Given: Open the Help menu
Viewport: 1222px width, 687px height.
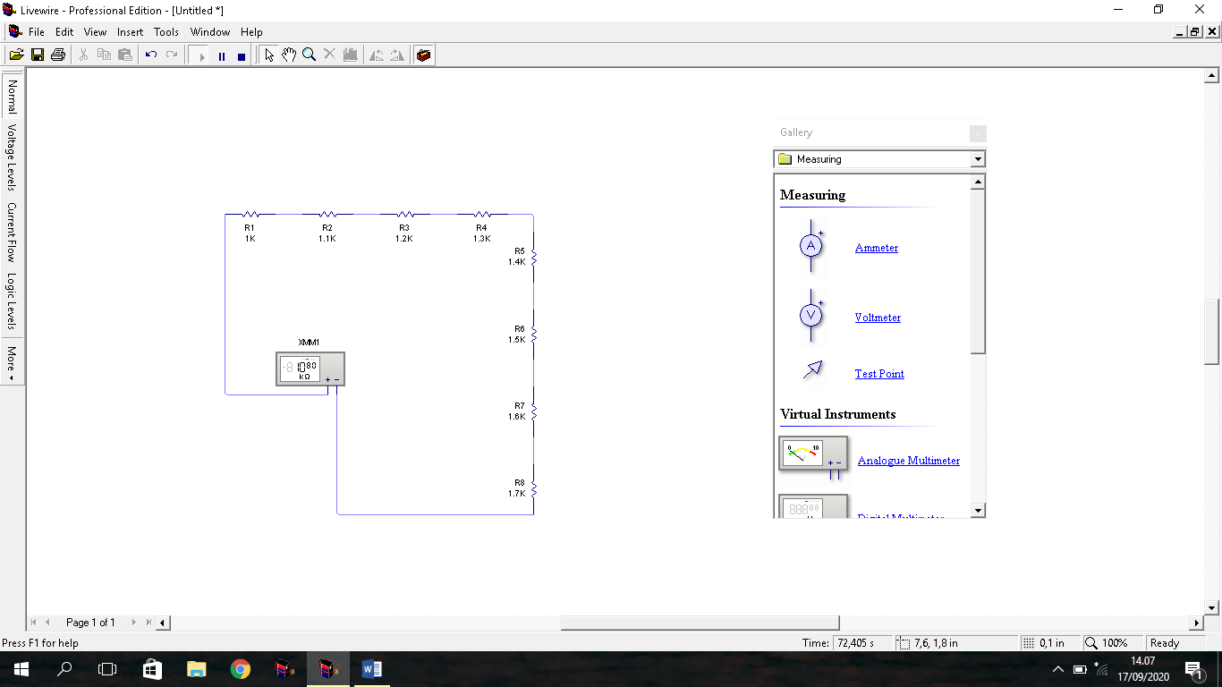Looking at the screenshot, I should (251, 32).
